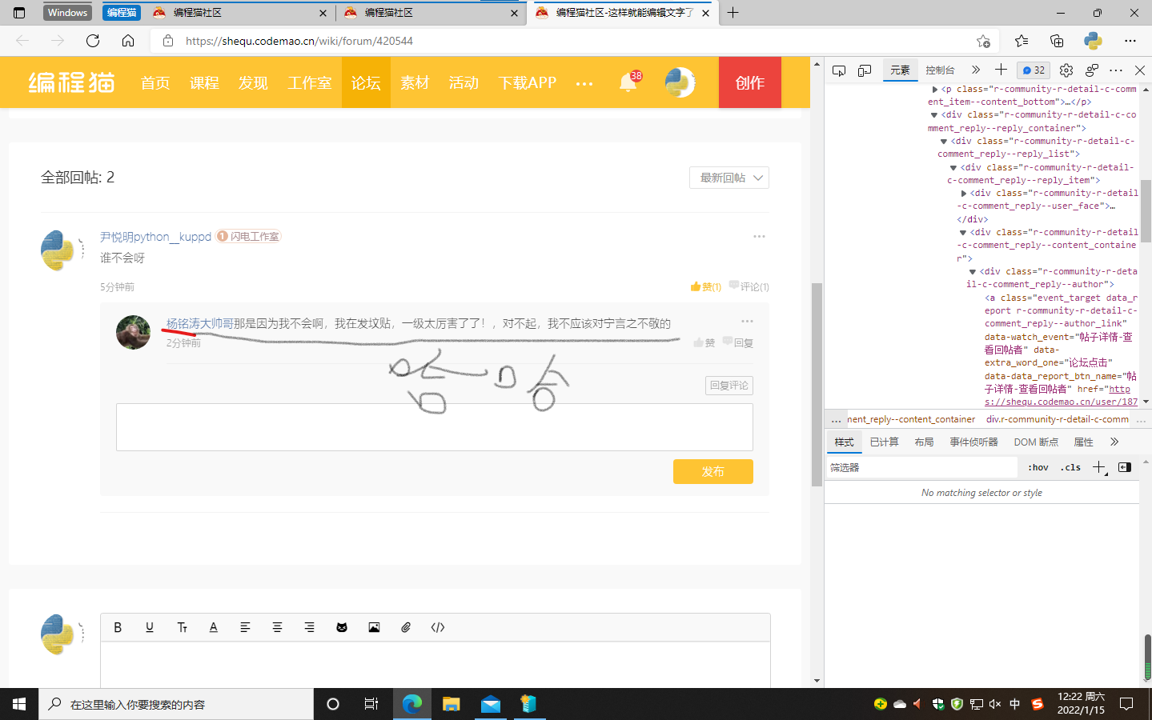Collapse the reply--author div node
The height and width of the screenshot is (720, 1152).
pyautogui.click(x=973, y=271)
